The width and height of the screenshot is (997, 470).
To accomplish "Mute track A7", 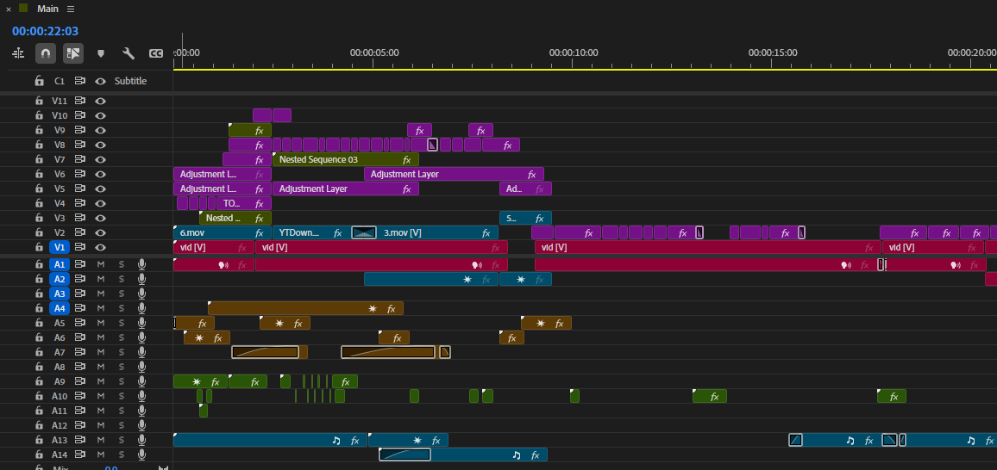I will (100, 352).
